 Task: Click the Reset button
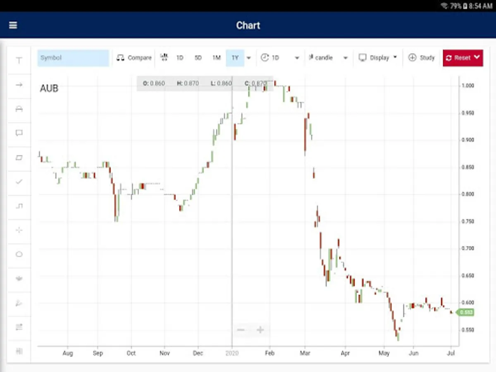point(463,58)
